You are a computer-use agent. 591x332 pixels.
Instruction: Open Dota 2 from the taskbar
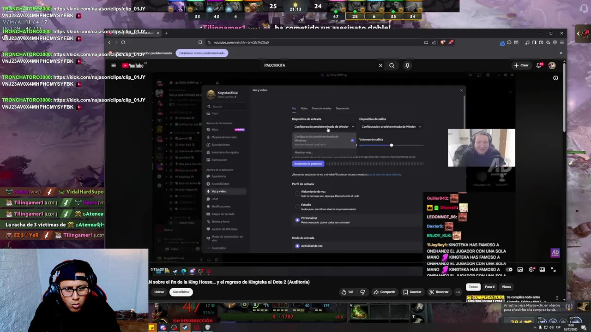(x=196, y=327)
